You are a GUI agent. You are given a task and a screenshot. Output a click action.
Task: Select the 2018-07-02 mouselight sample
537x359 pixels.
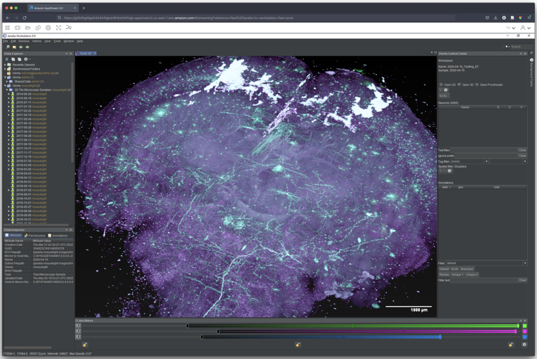(x=31, y=190)
